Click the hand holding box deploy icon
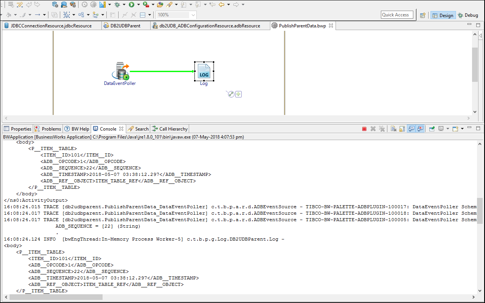Image resolution: width=485 pixels, height=303 pixels. point(64,5)
